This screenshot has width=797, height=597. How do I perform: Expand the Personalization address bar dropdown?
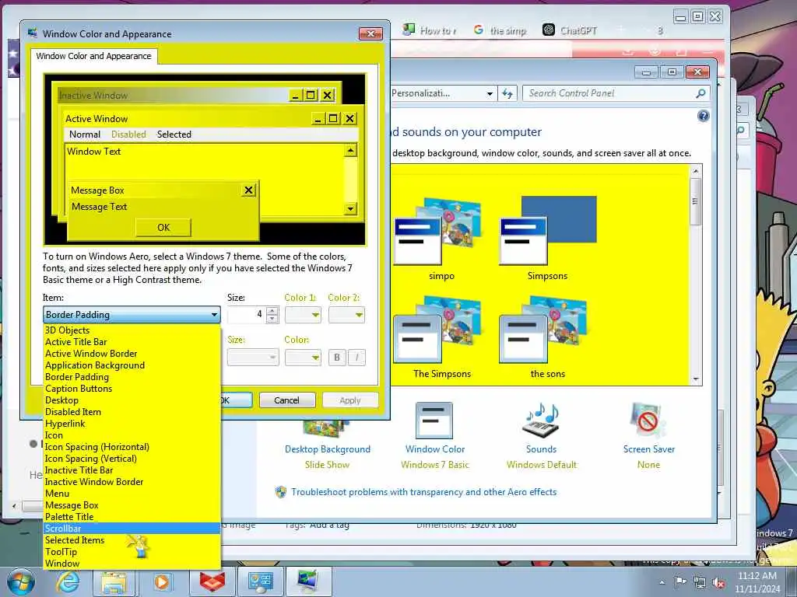point(490,93)
